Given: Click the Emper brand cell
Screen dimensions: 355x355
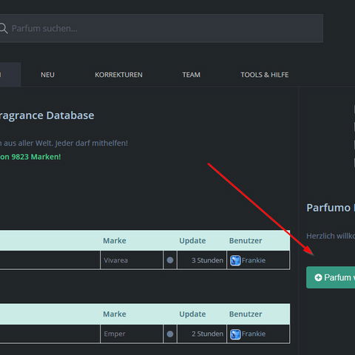Looking at the screenshot, I should pyautogui.click(x=132, y=334).
